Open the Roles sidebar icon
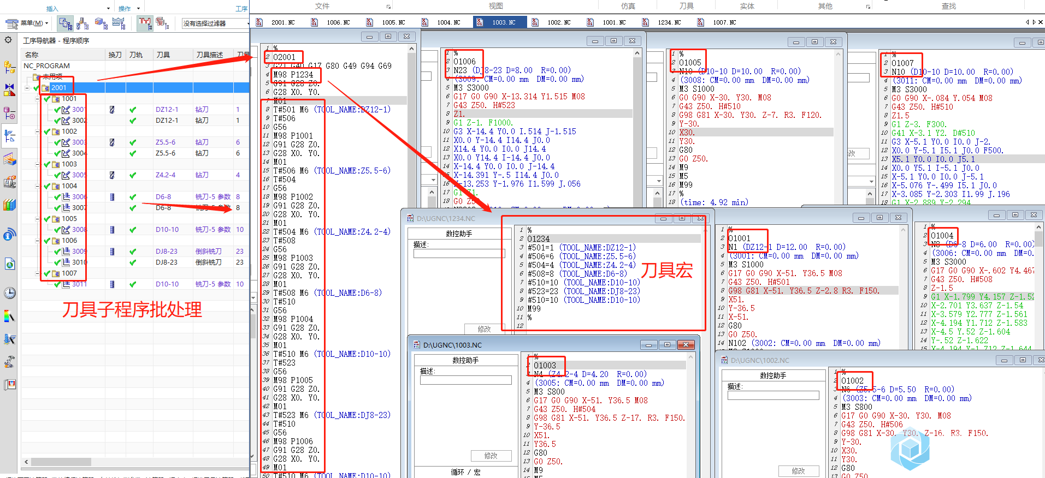Viewport: 1045px width, 478px height. 9,385
